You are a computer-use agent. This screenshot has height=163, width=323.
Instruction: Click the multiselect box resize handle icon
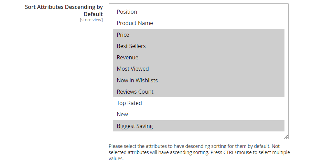point(286,137)
